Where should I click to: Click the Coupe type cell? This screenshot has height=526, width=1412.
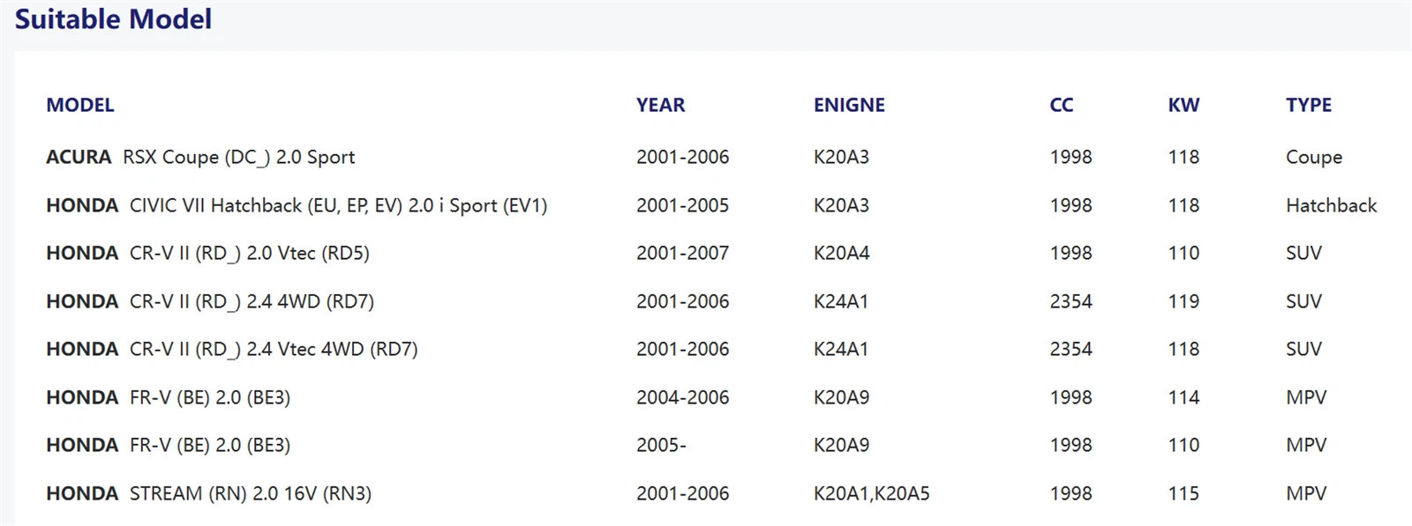1314,157
